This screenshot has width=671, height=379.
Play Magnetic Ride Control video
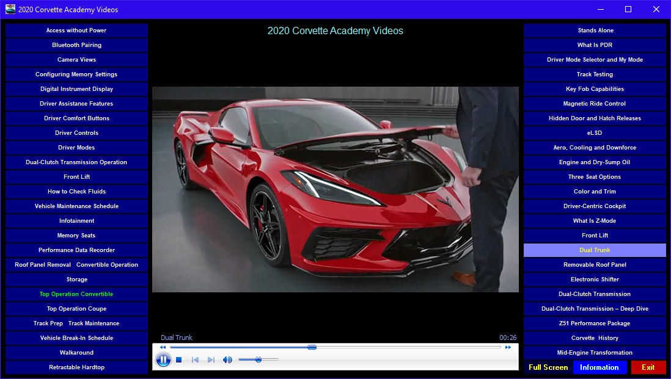coord(595,103)
